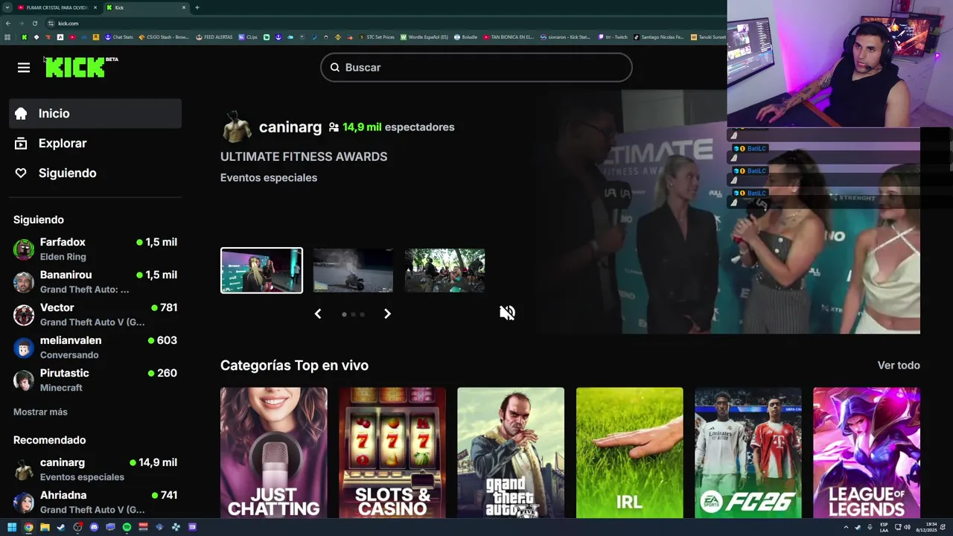
Task: Open the tab search dropdown arrow
Action: pyautogui.click(x=7, y=7)
